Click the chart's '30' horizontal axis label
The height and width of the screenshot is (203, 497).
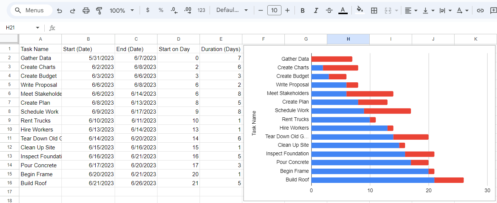tap(487, 190)
